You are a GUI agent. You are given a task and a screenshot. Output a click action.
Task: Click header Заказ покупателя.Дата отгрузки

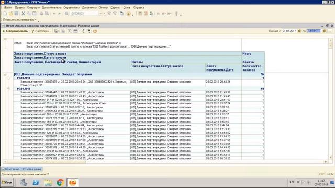pos(40,58)
